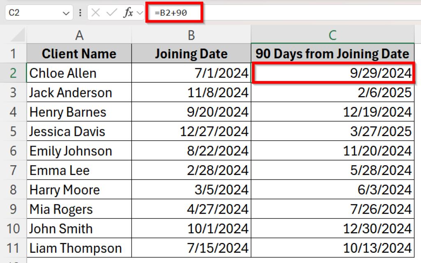The width and height of the screenshot is (421, 263).
Task: Expand the Name Box dropdown arrow
Action: [x=66, y=13]
